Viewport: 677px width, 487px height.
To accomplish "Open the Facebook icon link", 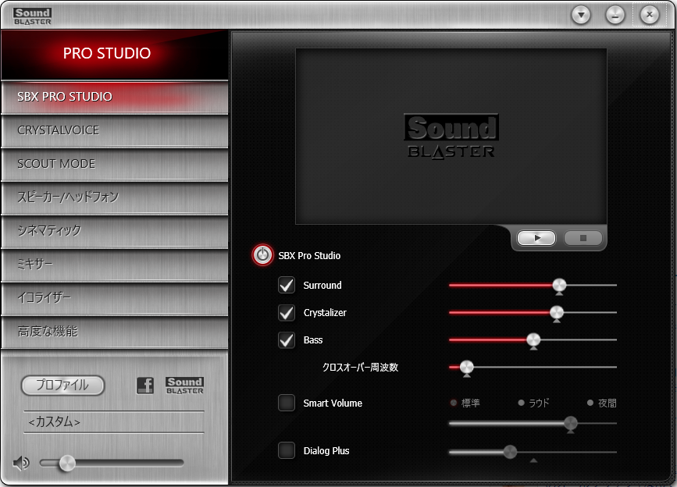I will click(145, 386).
